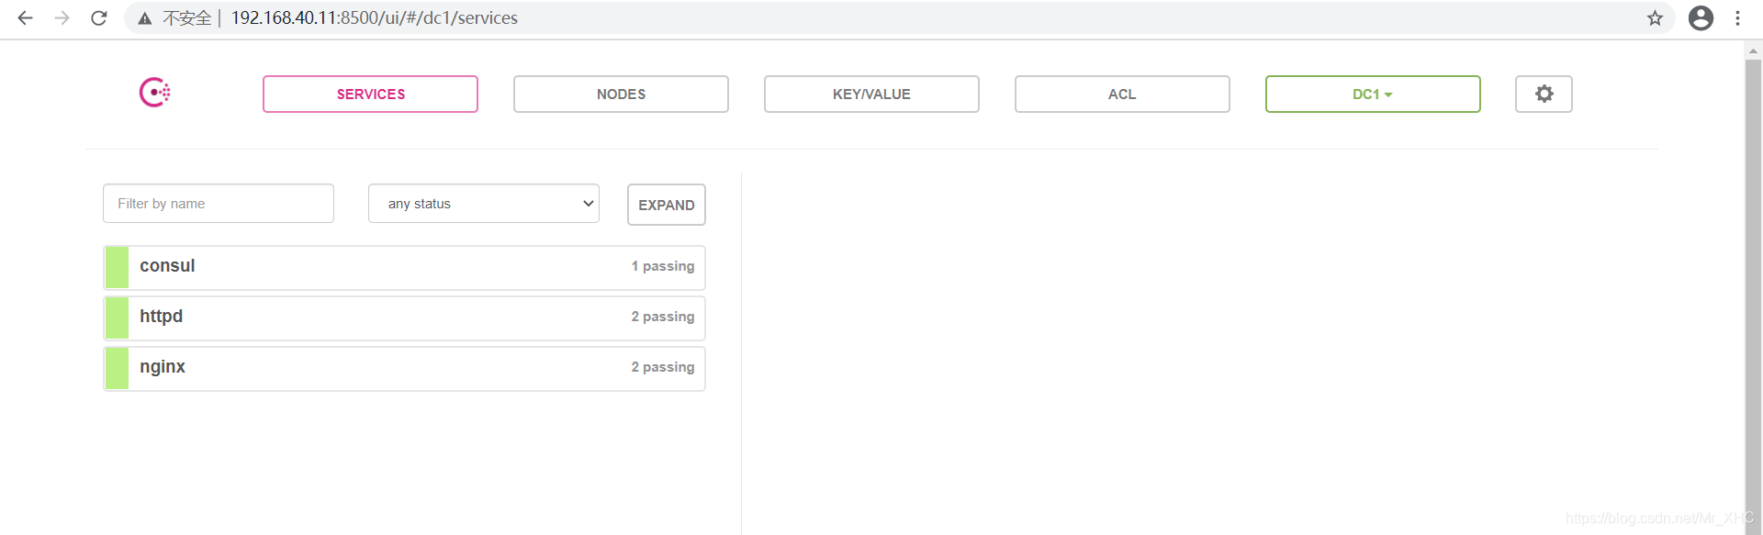1763x535 pixels.
Task: Click the Consul logo icon
Action: 154,93
